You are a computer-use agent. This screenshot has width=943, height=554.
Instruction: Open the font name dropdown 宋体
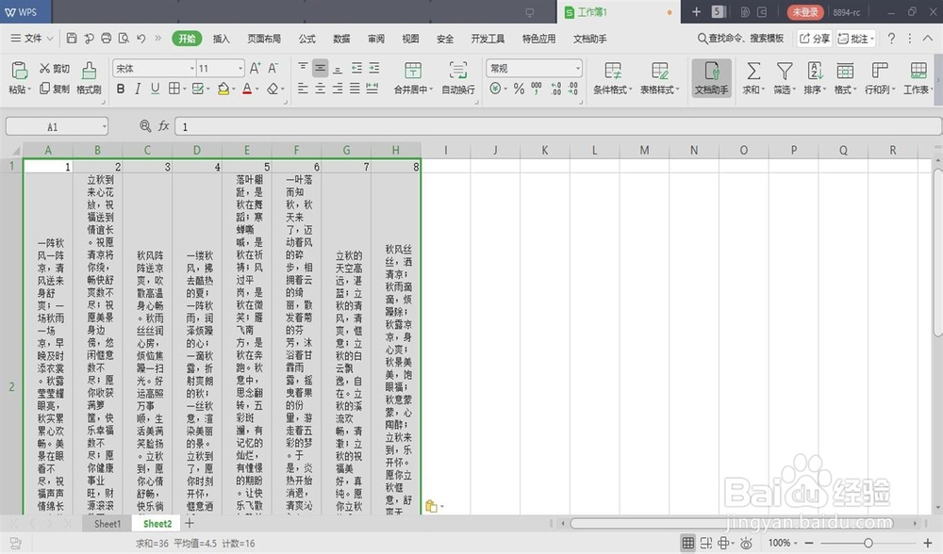(192, 69)
